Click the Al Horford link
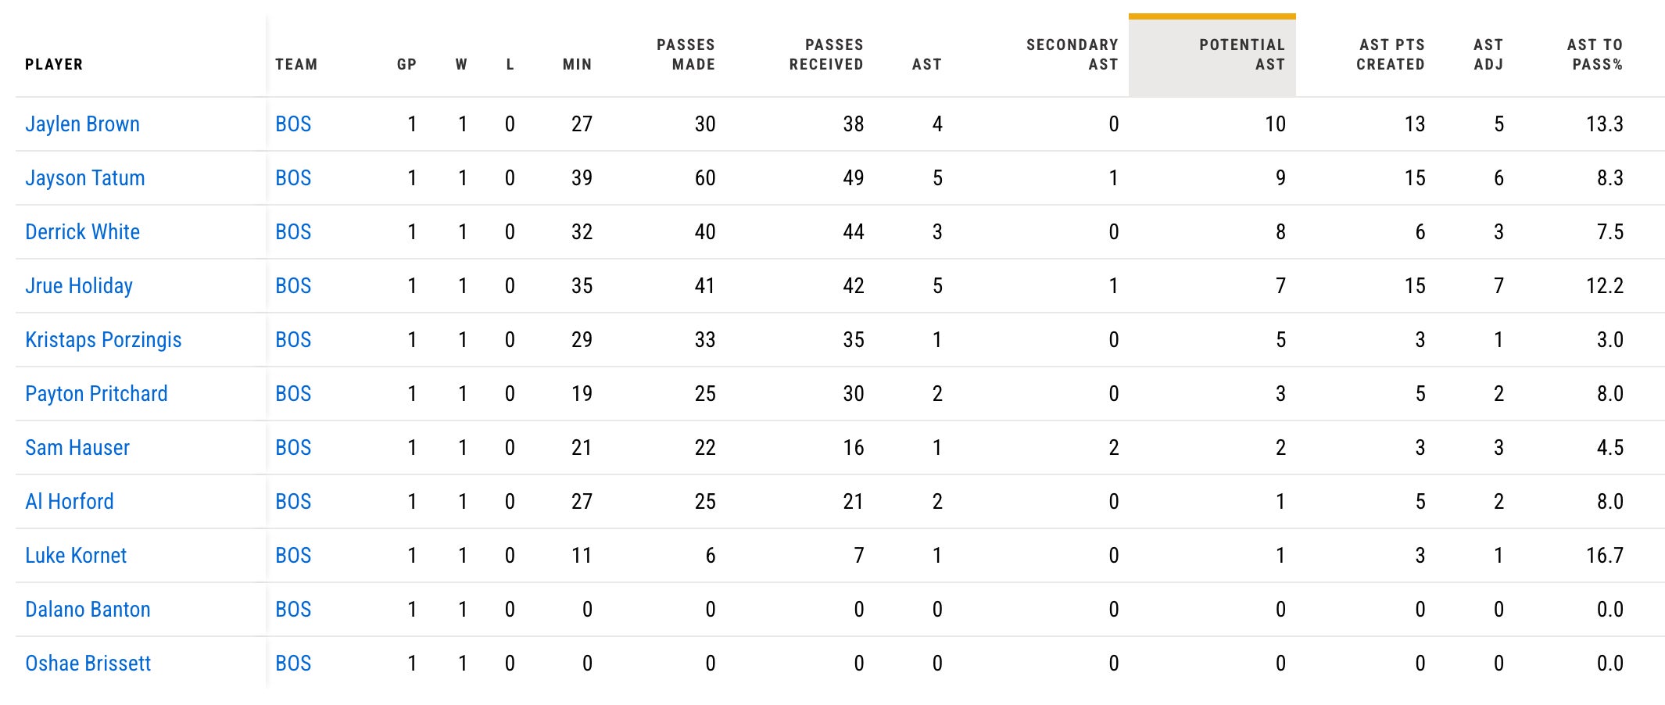Image resolution: width=1665 pixels, height=705 pixels. click(70, 502)
